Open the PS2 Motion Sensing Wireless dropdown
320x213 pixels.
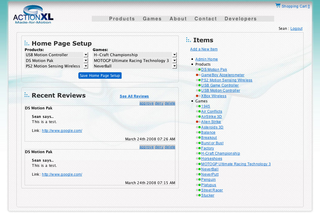(x=56, y=66)
